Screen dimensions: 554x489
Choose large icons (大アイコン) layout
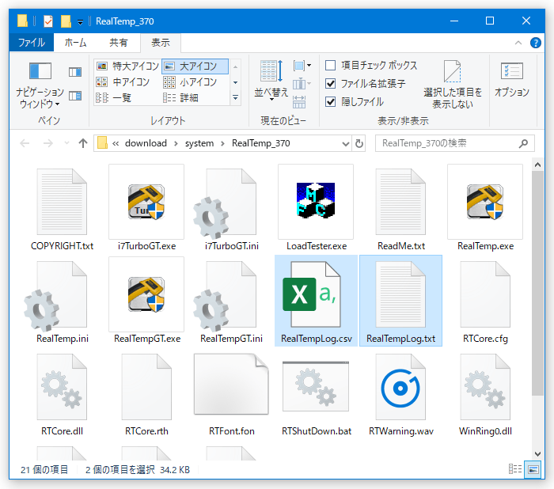(195, 66)
